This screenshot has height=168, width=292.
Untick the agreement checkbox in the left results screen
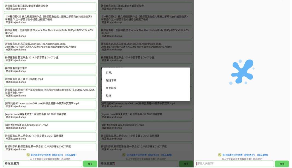pyautogui.click(x=28, y=155)
